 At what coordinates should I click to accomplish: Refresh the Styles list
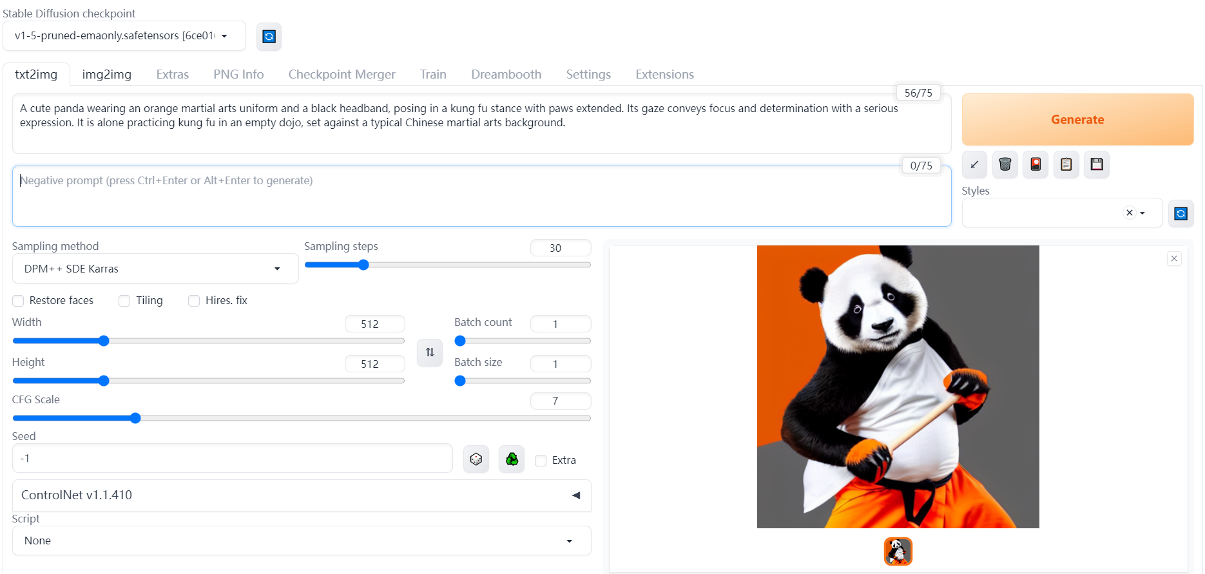click(x=1181, y=213)
